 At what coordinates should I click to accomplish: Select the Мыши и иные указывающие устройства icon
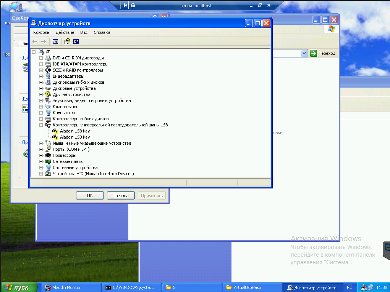[48, 143]
